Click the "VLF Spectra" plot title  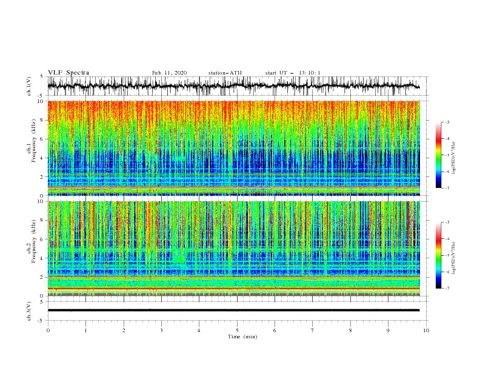[x=68, y=73]
